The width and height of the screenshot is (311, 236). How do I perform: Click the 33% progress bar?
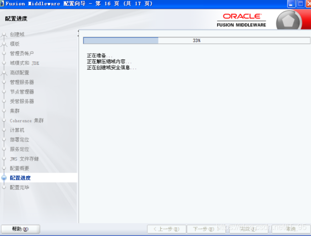pos(197,41)
